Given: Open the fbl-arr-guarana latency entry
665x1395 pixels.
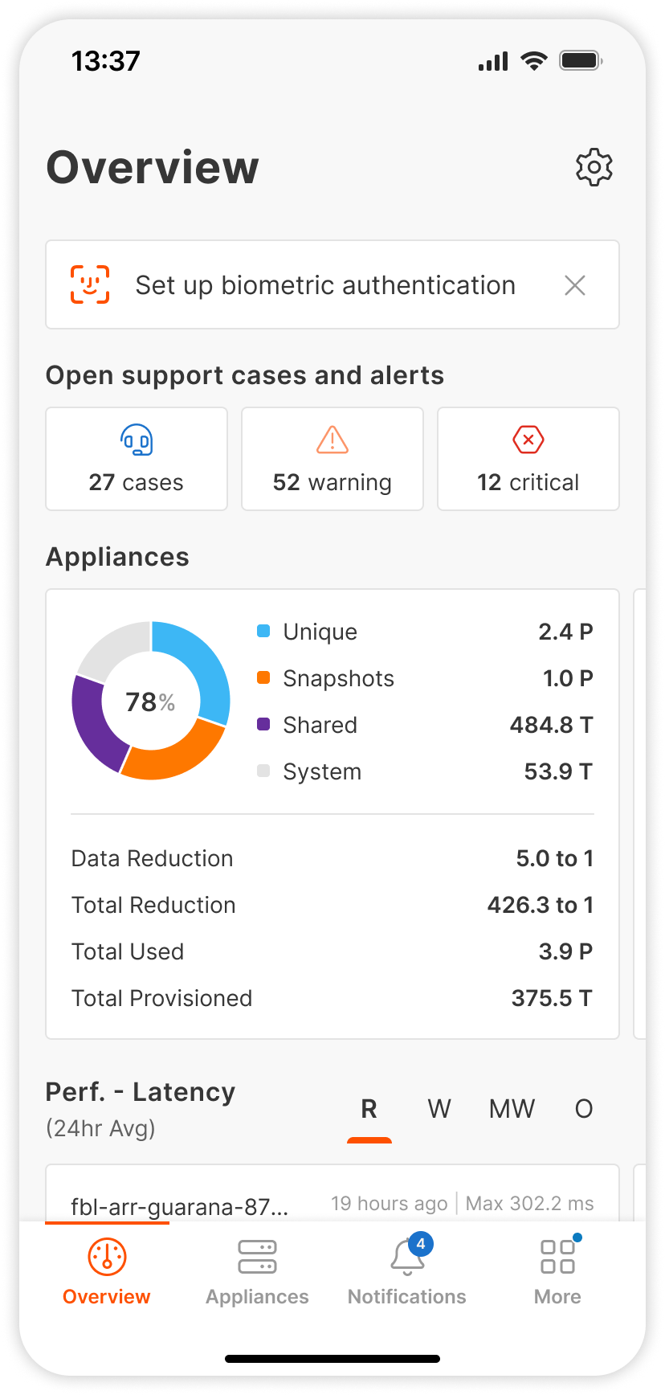Looking at the screenshot, I should [x=180, y=1205].
